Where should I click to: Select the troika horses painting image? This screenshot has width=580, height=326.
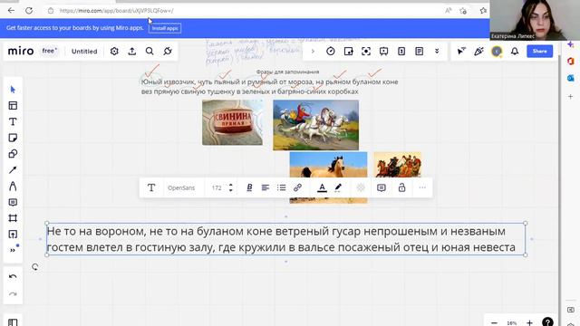316,125
